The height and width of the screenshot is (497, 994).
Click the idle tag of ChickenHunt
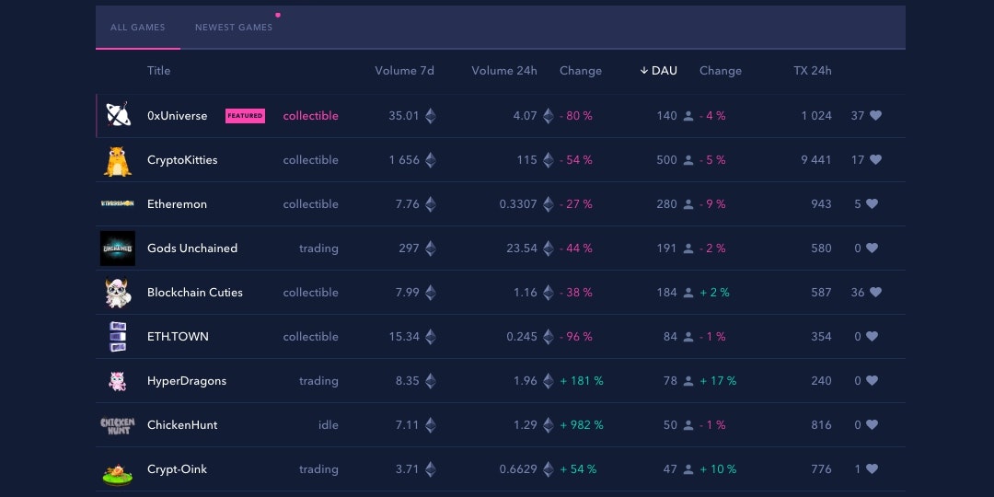[x=329, y=424]
